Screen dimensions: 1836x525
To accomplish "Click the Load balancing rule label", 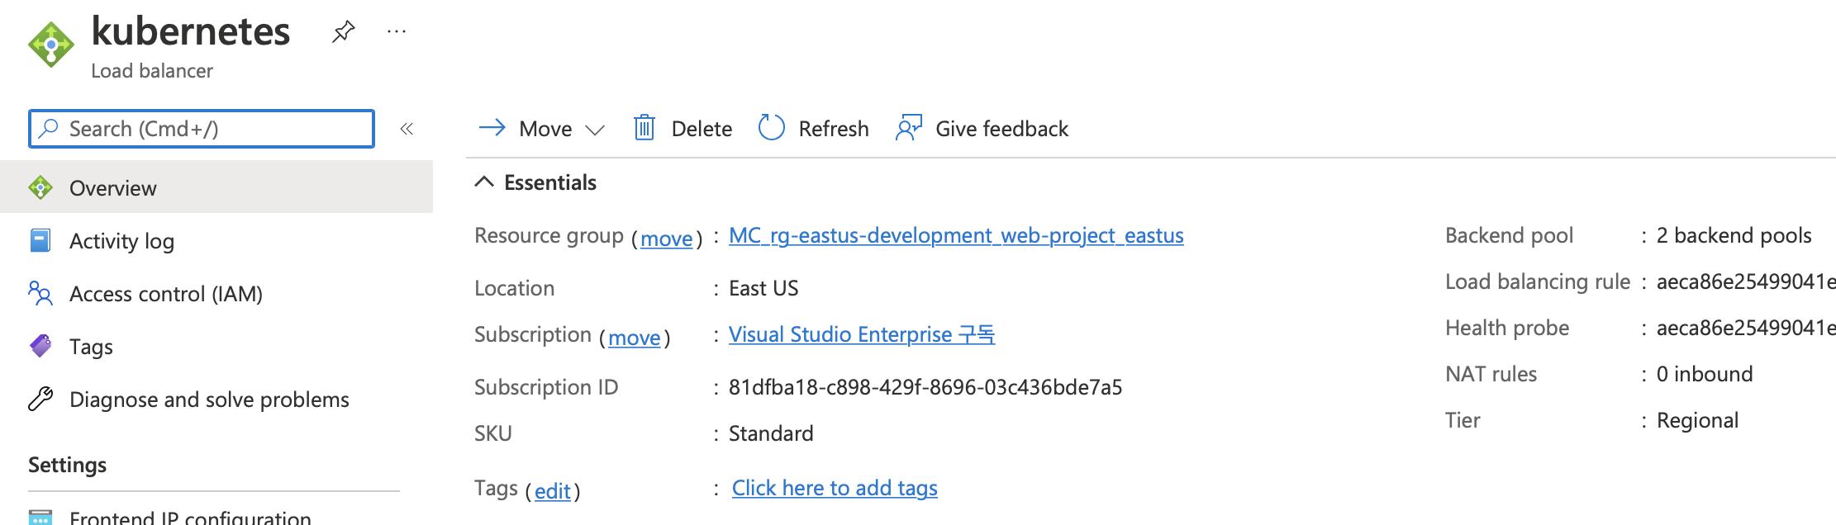I will pos(1538,281).
